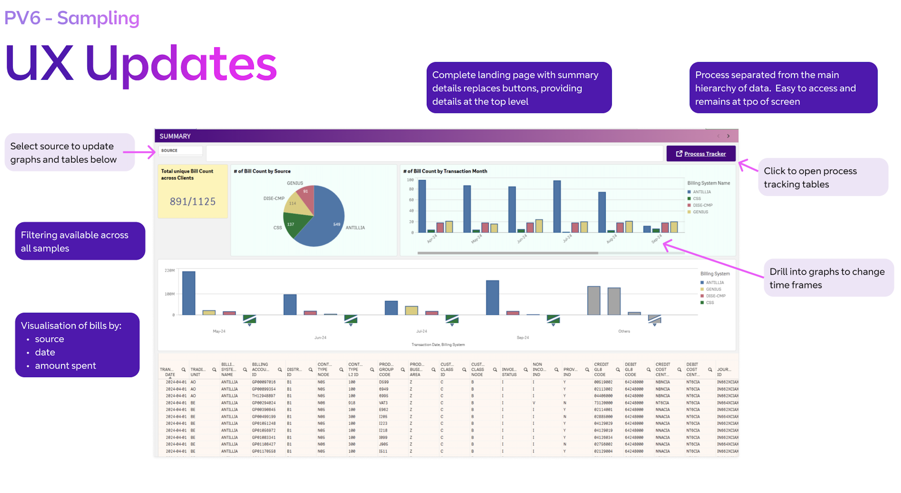Click DISE-CMP in lower Billing System legend

click(x=713, y=296)
